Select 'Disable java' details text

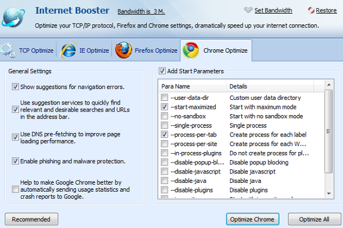246,180
